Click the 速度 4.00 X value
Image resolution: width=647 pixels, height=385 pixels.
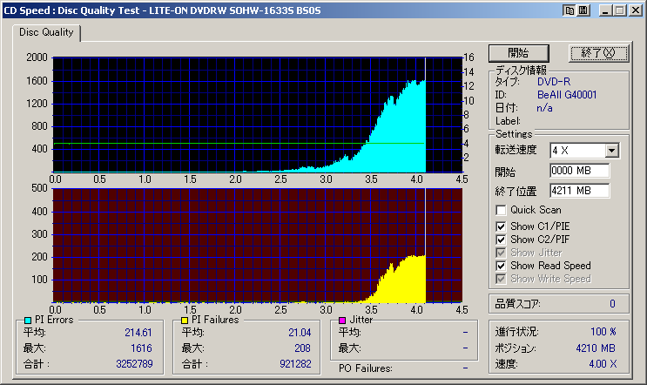pyautogui.click(x=603, y=364)
